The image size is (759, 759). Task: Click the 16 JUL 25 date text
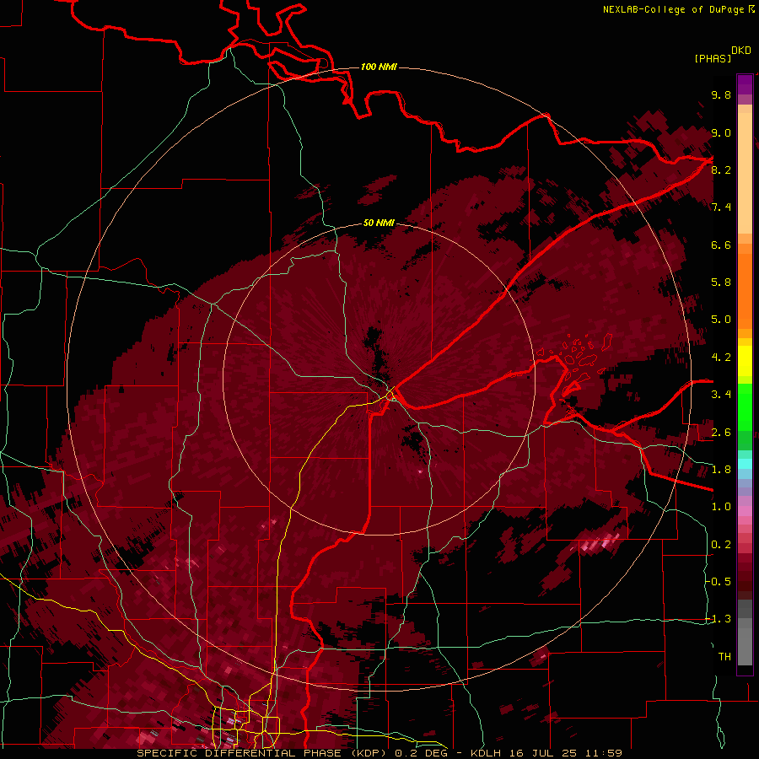545,753
